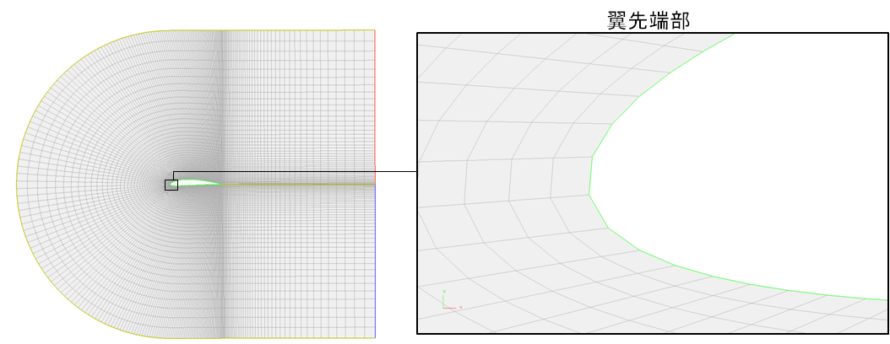Pick the red boundary edge of the mesh
This screenshot has width=890, height=344.
click(x=375, y=107)
